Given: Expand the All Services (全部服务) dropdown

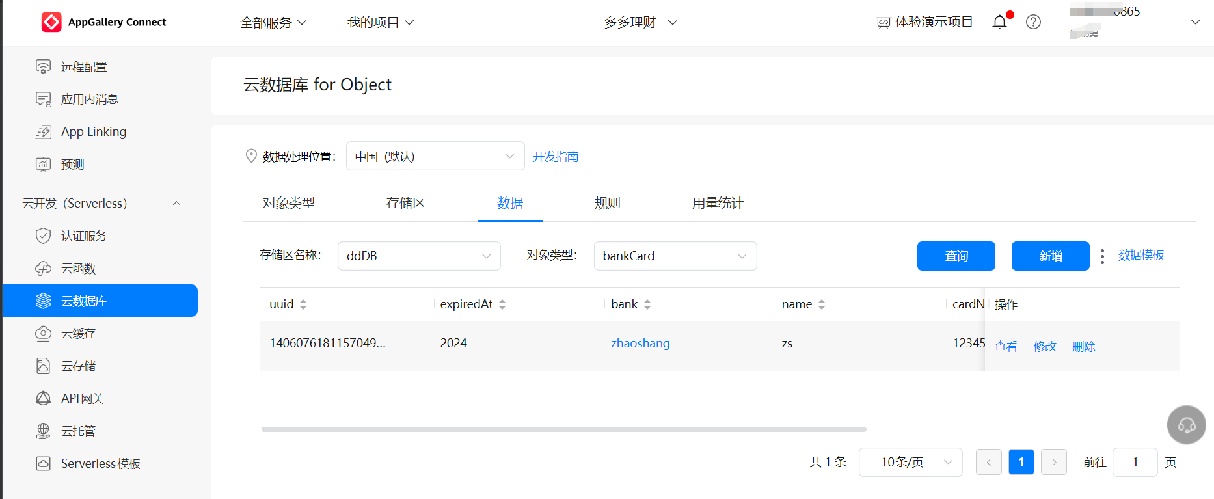Looking at the screenshot, I should 273,23.
